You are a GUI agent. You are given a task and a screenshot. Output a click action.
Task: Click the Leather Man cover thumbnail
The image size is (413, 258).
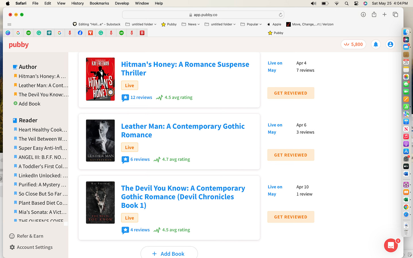tap(100, 141)
